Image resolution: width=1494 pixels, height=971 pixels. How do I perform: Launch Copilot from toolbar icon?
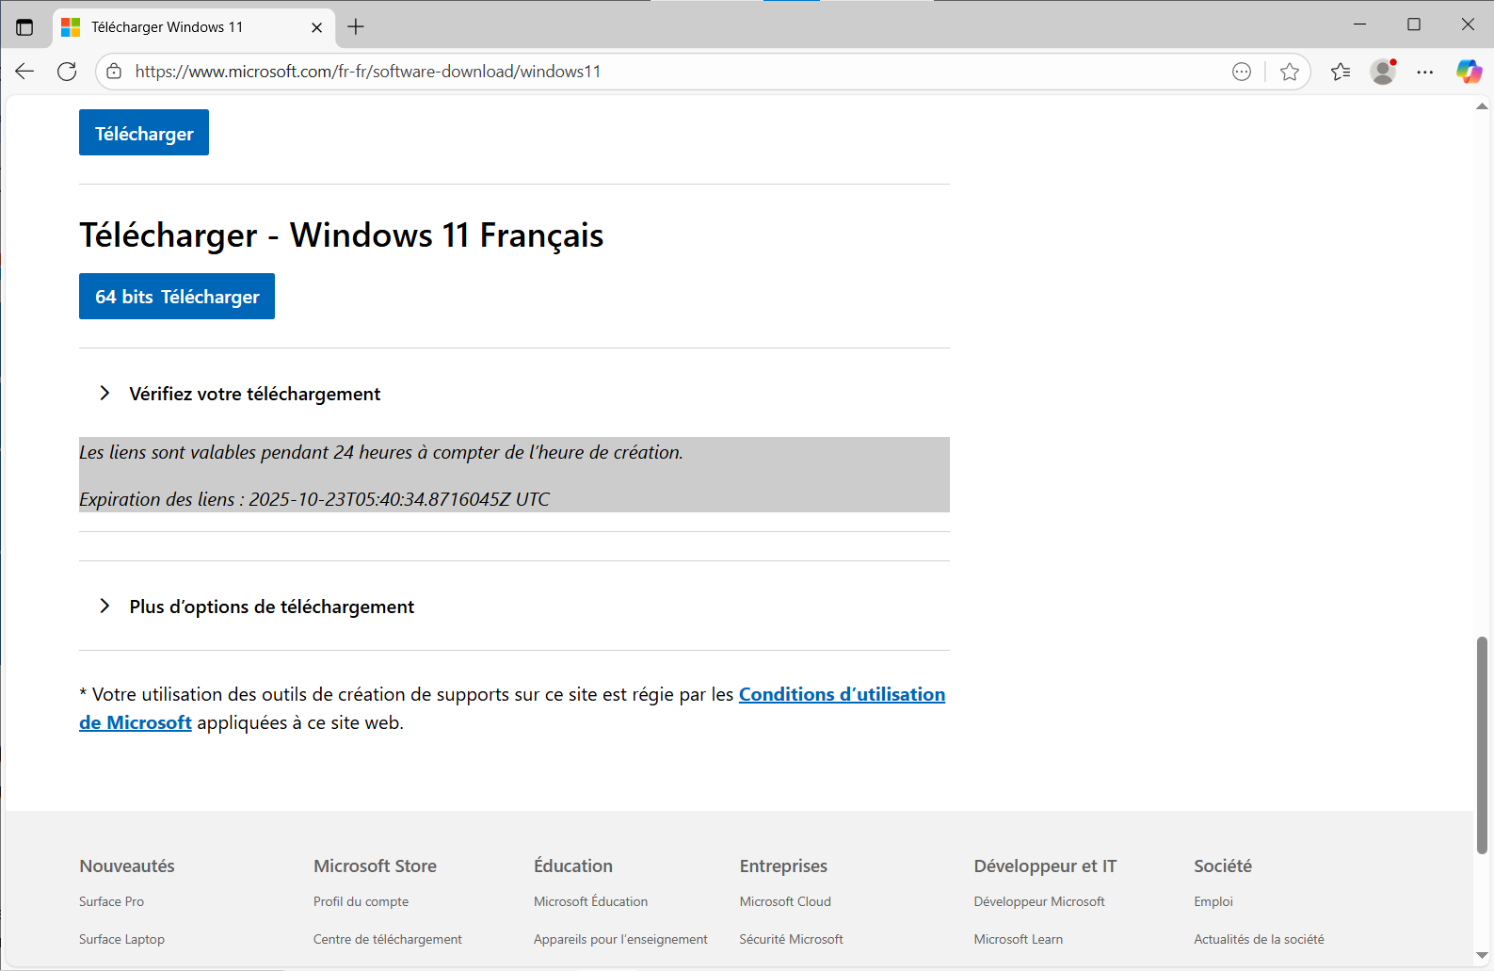tap(1468, 72)
